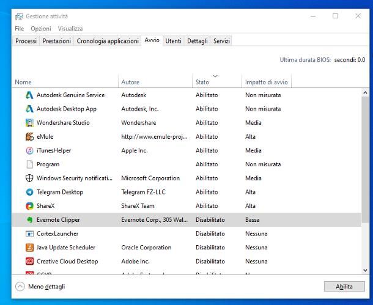
Task: Select the Evernote Clipper name
Action: (58, 219)
